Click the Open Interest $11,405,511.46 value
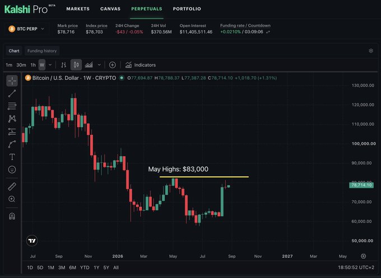381x278 pixels. [196, 32]
